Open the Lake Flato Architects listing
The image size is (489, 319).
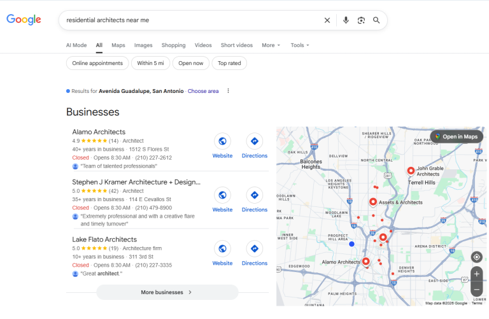pos(104,239)
